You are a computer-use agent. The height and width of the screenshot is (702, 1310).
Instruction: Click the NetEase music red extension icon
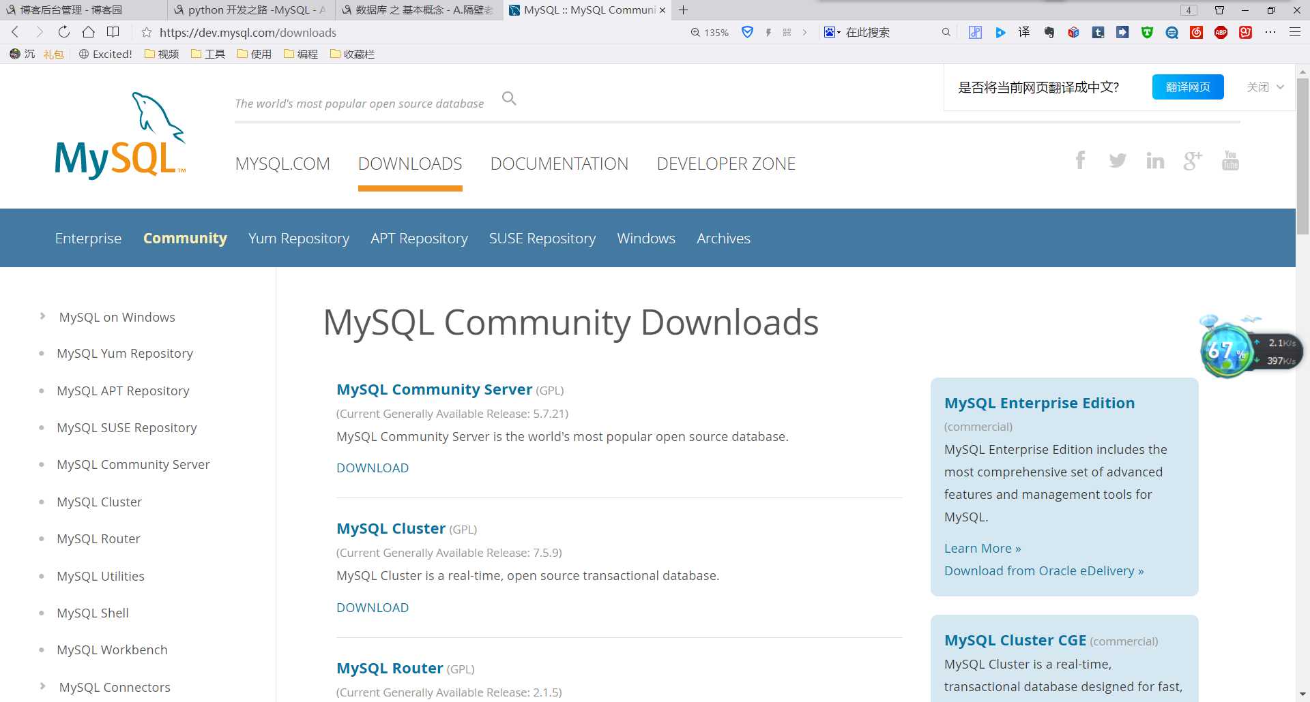[x=1196, y=32]
